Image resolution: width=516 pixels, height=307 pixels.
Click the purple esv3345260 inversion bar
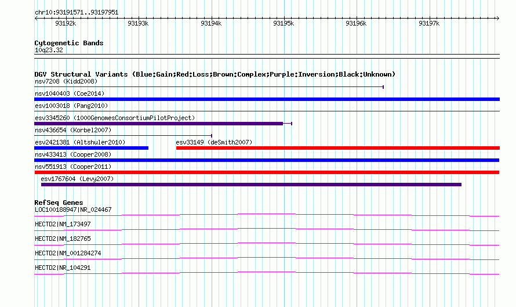159,124
